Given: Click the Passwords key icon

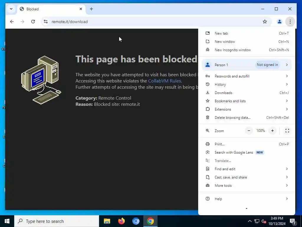Looking at the screenshot, I should pos(207,76).
